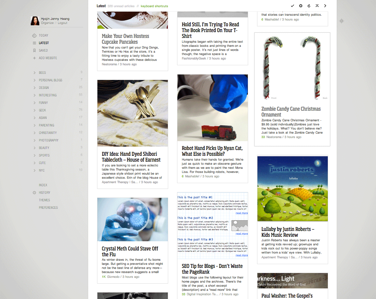Go to next page chevron
Viewport: 376px width, 299px height.
[325, 6]
